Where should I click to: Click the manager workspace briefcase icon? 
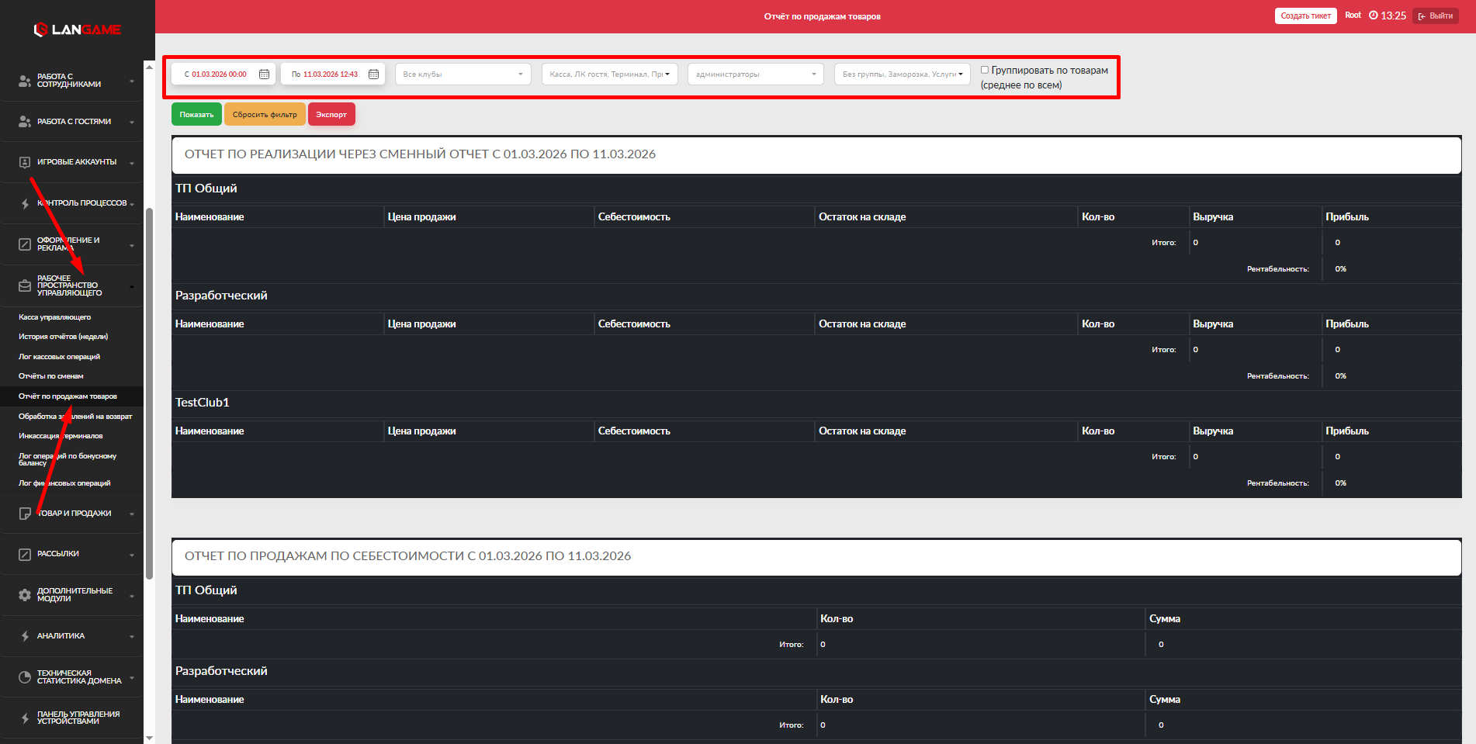coord(25,285)
